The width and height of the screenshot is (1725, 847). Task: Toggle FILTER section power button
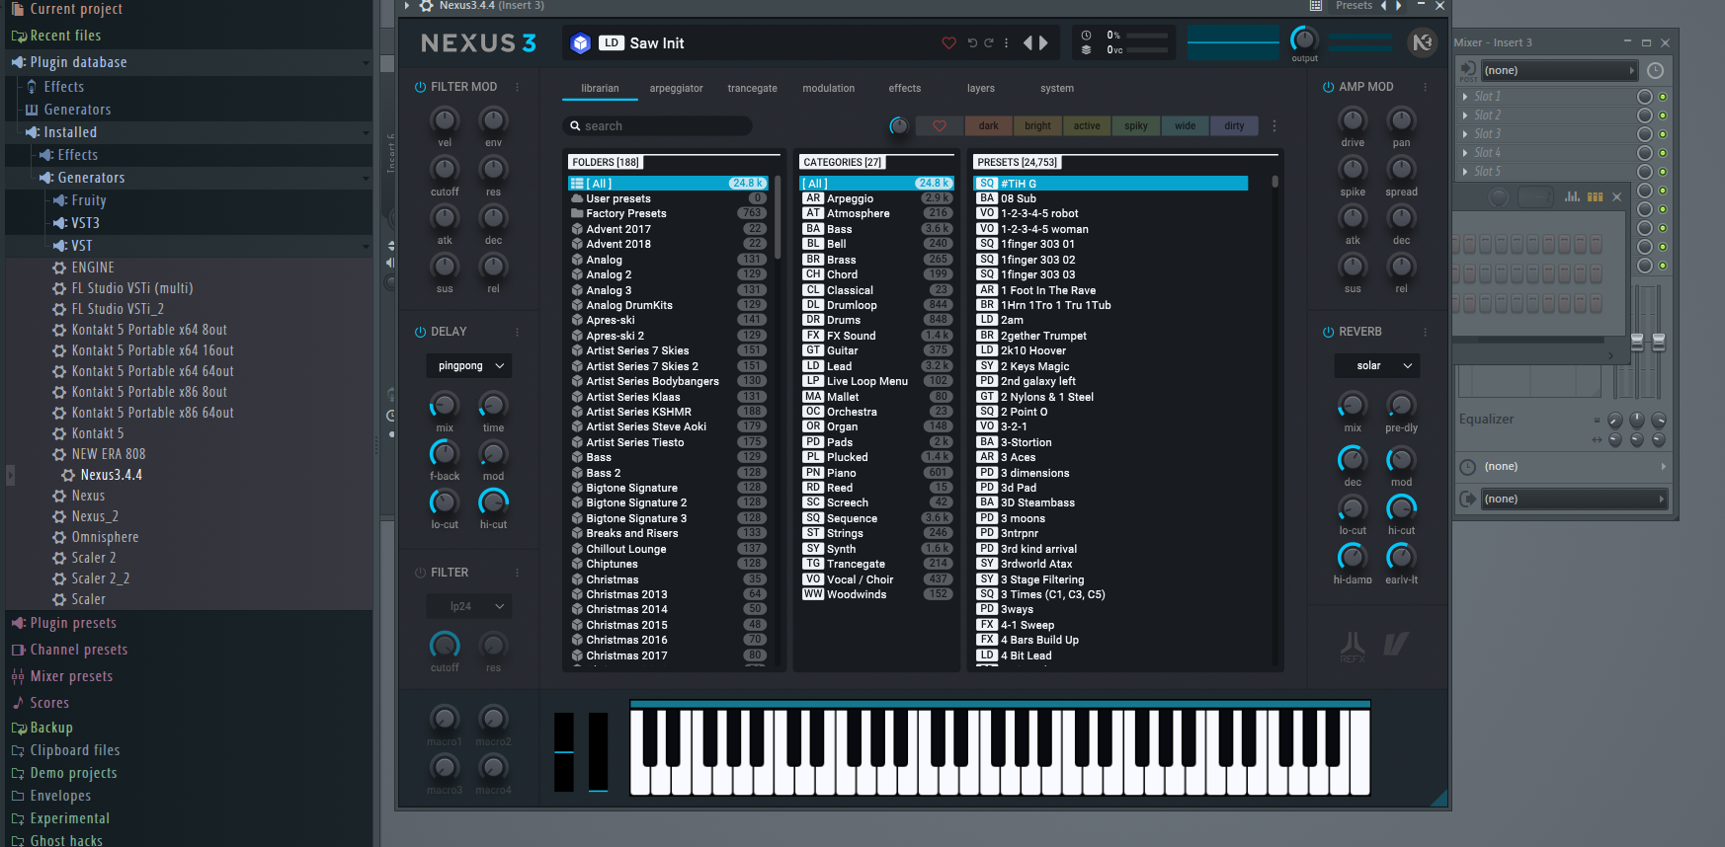pos(420,573)
